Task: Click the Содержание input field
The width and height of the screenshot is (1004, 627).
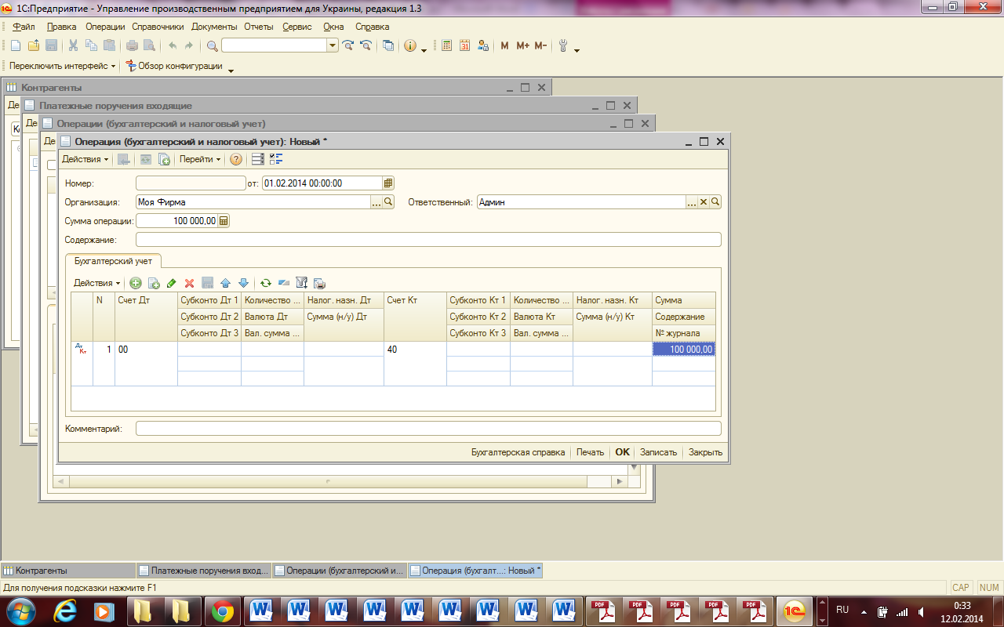Action: (428, 240)
